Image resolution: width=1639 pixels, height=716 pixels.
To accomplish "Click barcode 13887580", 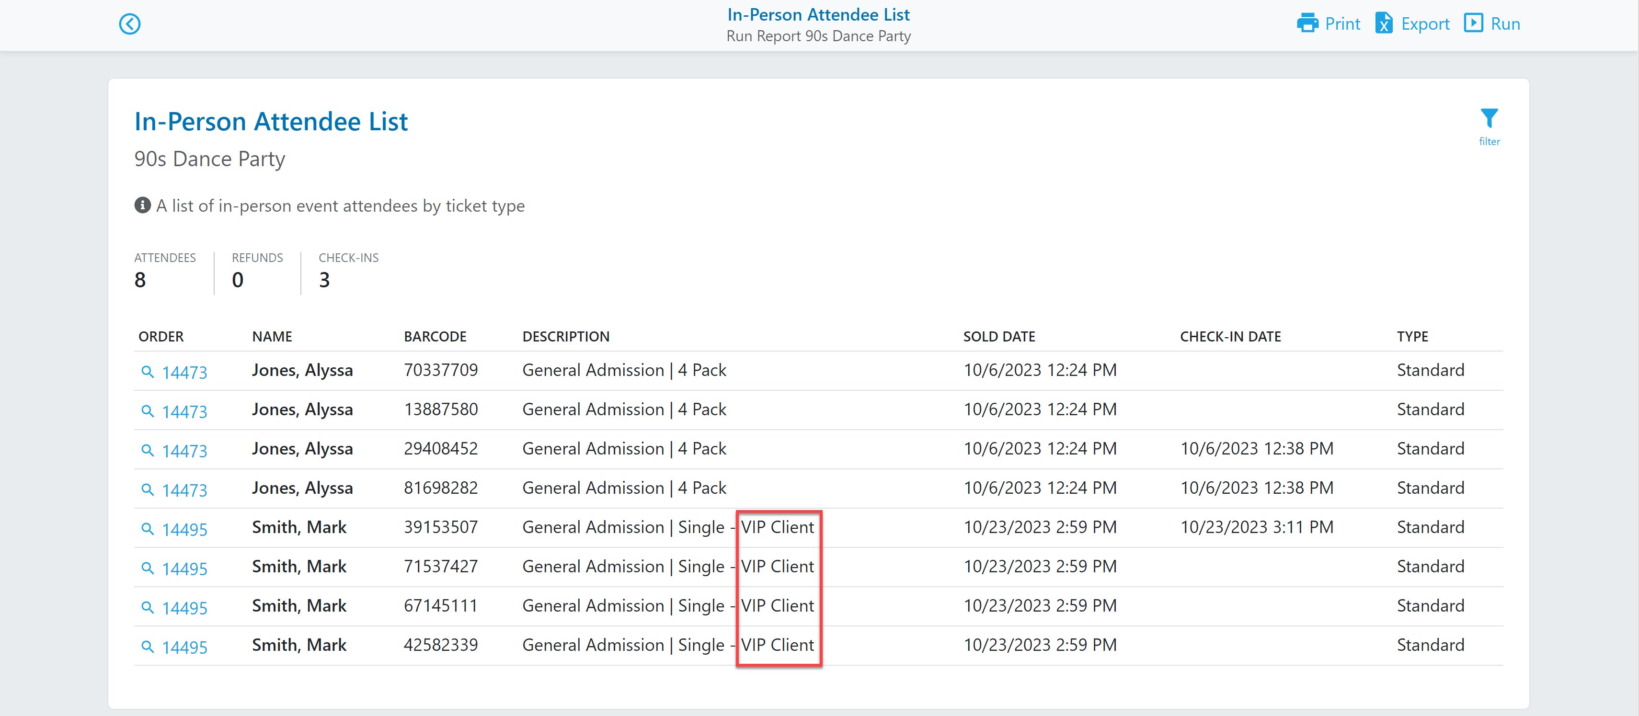I will 441,409.
